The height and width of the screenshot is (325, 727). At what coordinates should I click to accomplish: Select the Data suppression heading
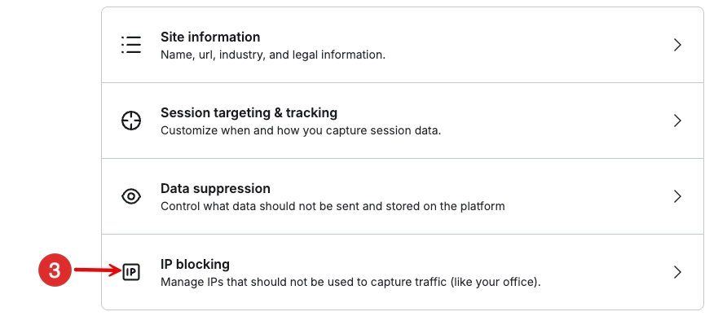pos(215,188)
